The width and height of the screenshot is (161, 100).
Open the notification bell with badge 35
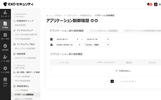click(149, 4)
